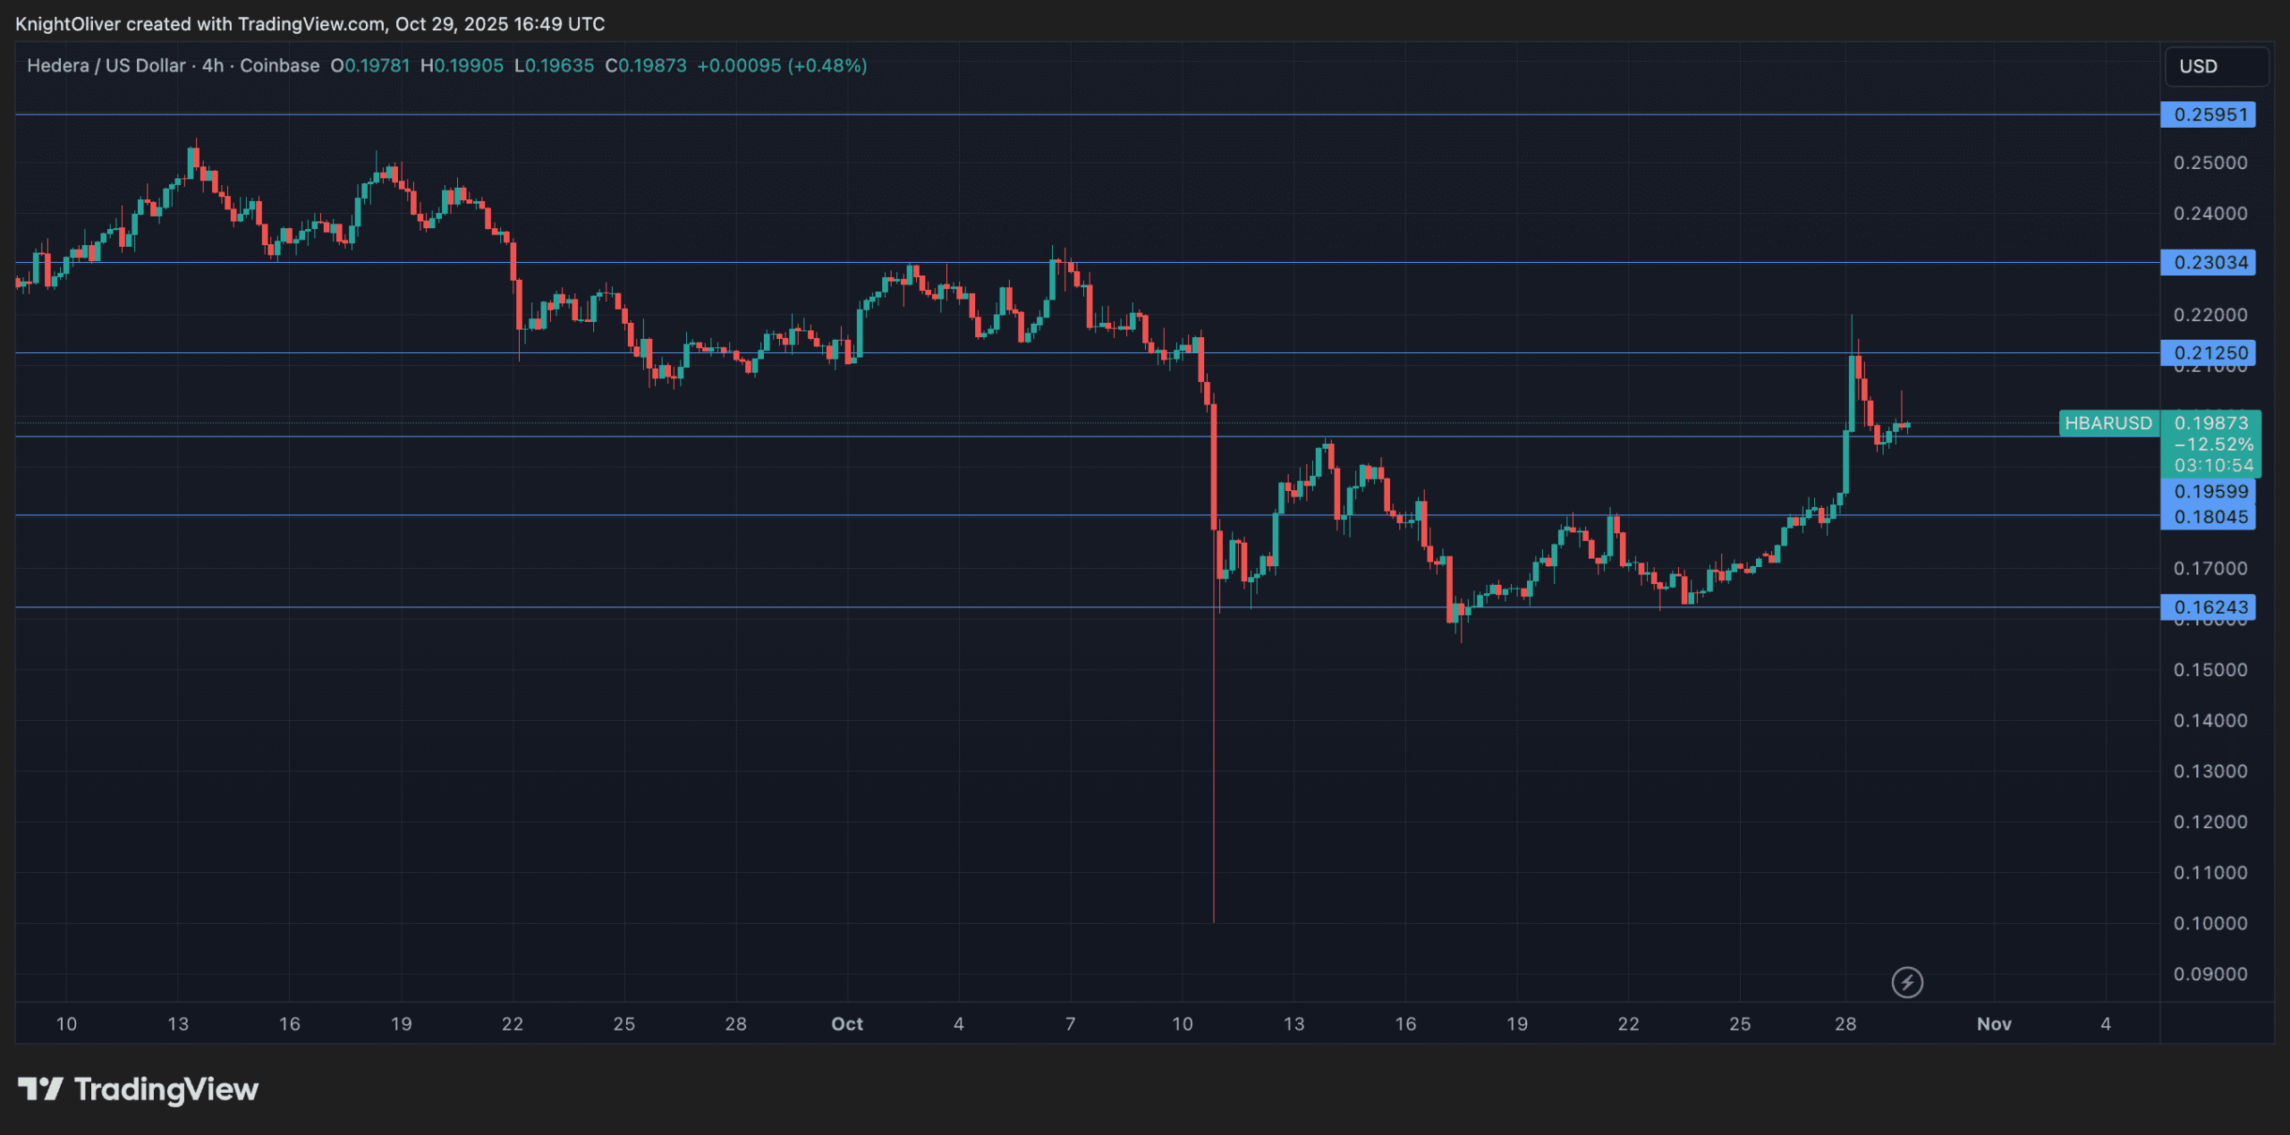Open the Coinbase exchange selector
Screen dimensions: 2290x1135
(x=280, y=65)
